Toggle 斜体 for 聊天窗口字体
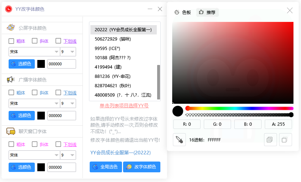 tap(34, 144)
